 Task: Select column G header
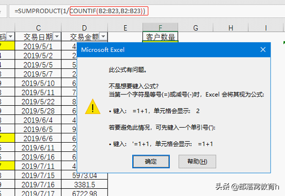[195, 28]
